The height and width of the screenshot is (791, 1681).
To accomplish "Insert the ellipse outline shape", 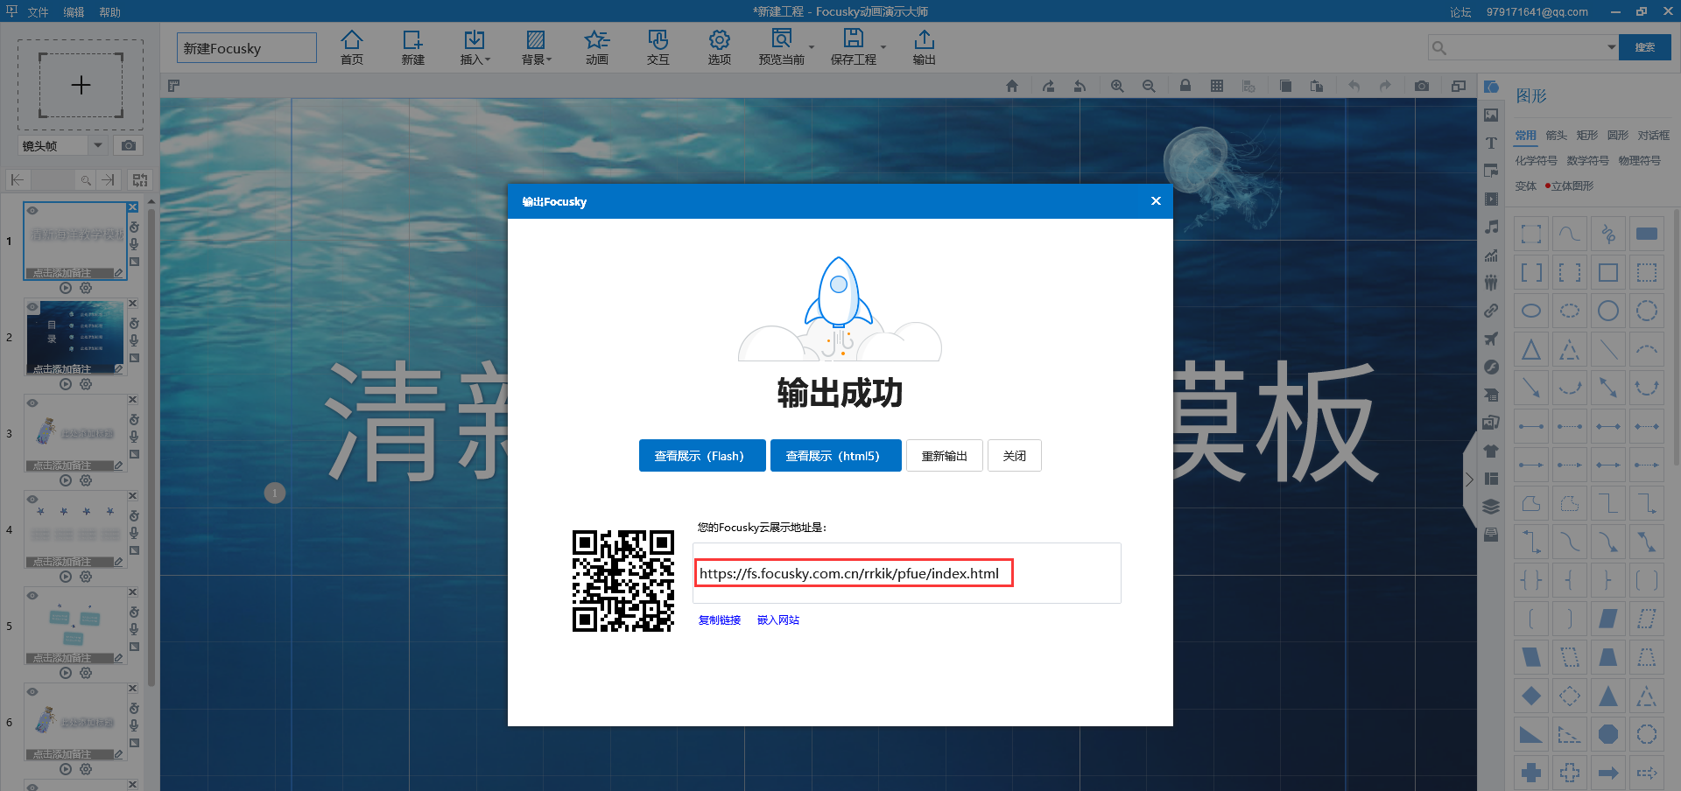I will (1531, 311).
